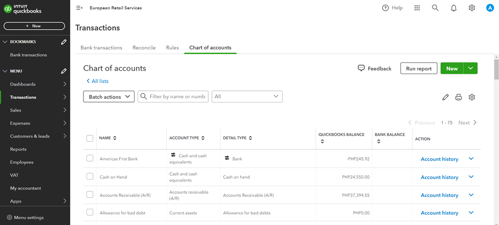The height and width of the screenshot is (225, 499).
Task: Select the Cash on Hand checkbox
Action: click(90, 177)
